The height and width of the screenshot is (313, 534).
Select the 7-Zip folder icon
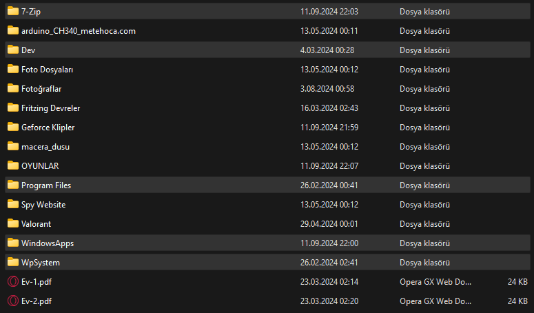point(13,11)
